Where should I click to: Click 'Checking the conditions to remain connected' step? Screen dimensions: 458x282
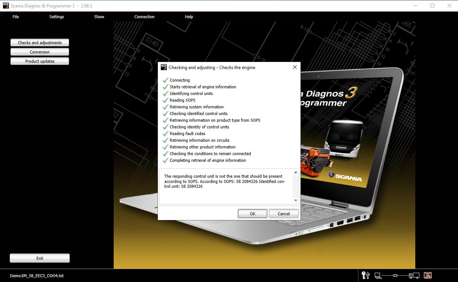click(x=210, y=154)
